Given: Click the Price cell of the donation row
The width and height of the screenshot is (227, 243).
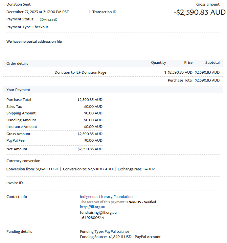Looking at the screenshot, I should [x=180, y=72].
